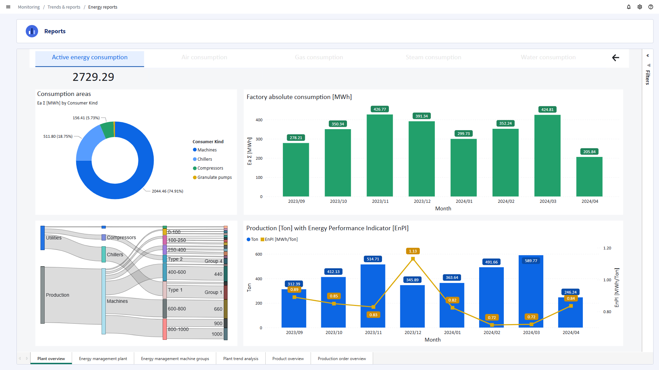
Task: Click the back arrow icon
Action: [616, 58]
